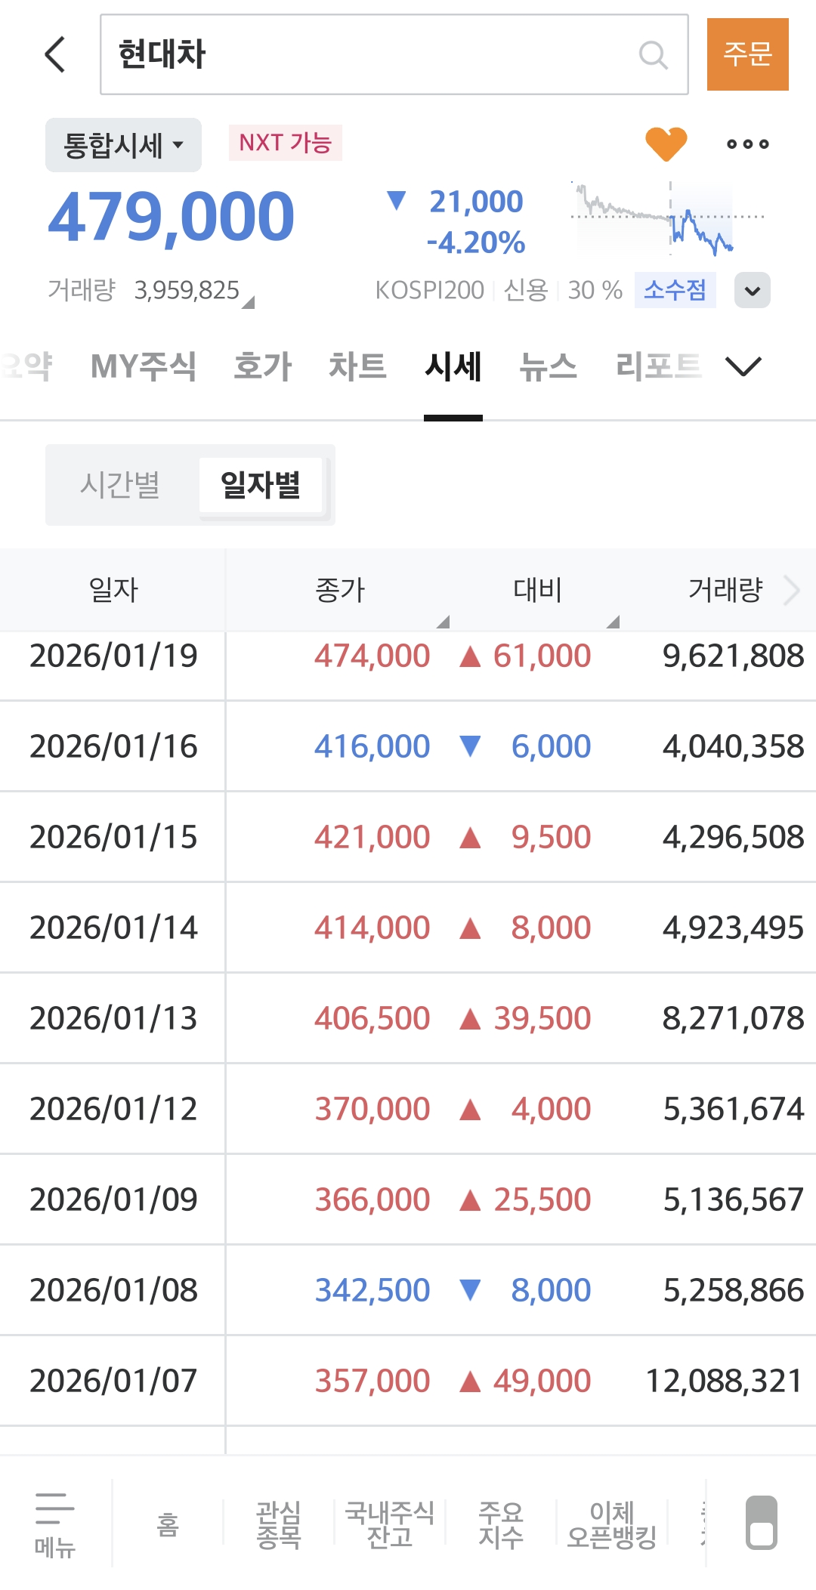
Task: Open the three-dot more options menu
Action: pyautogui.click(x=747, y=144)
